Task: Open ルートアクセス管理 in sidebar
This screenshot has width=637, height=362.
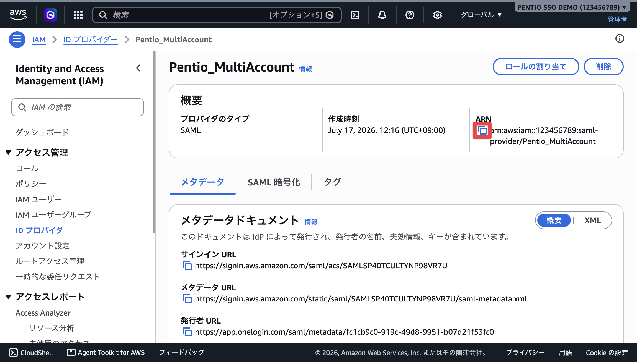Action: point(50,261)
